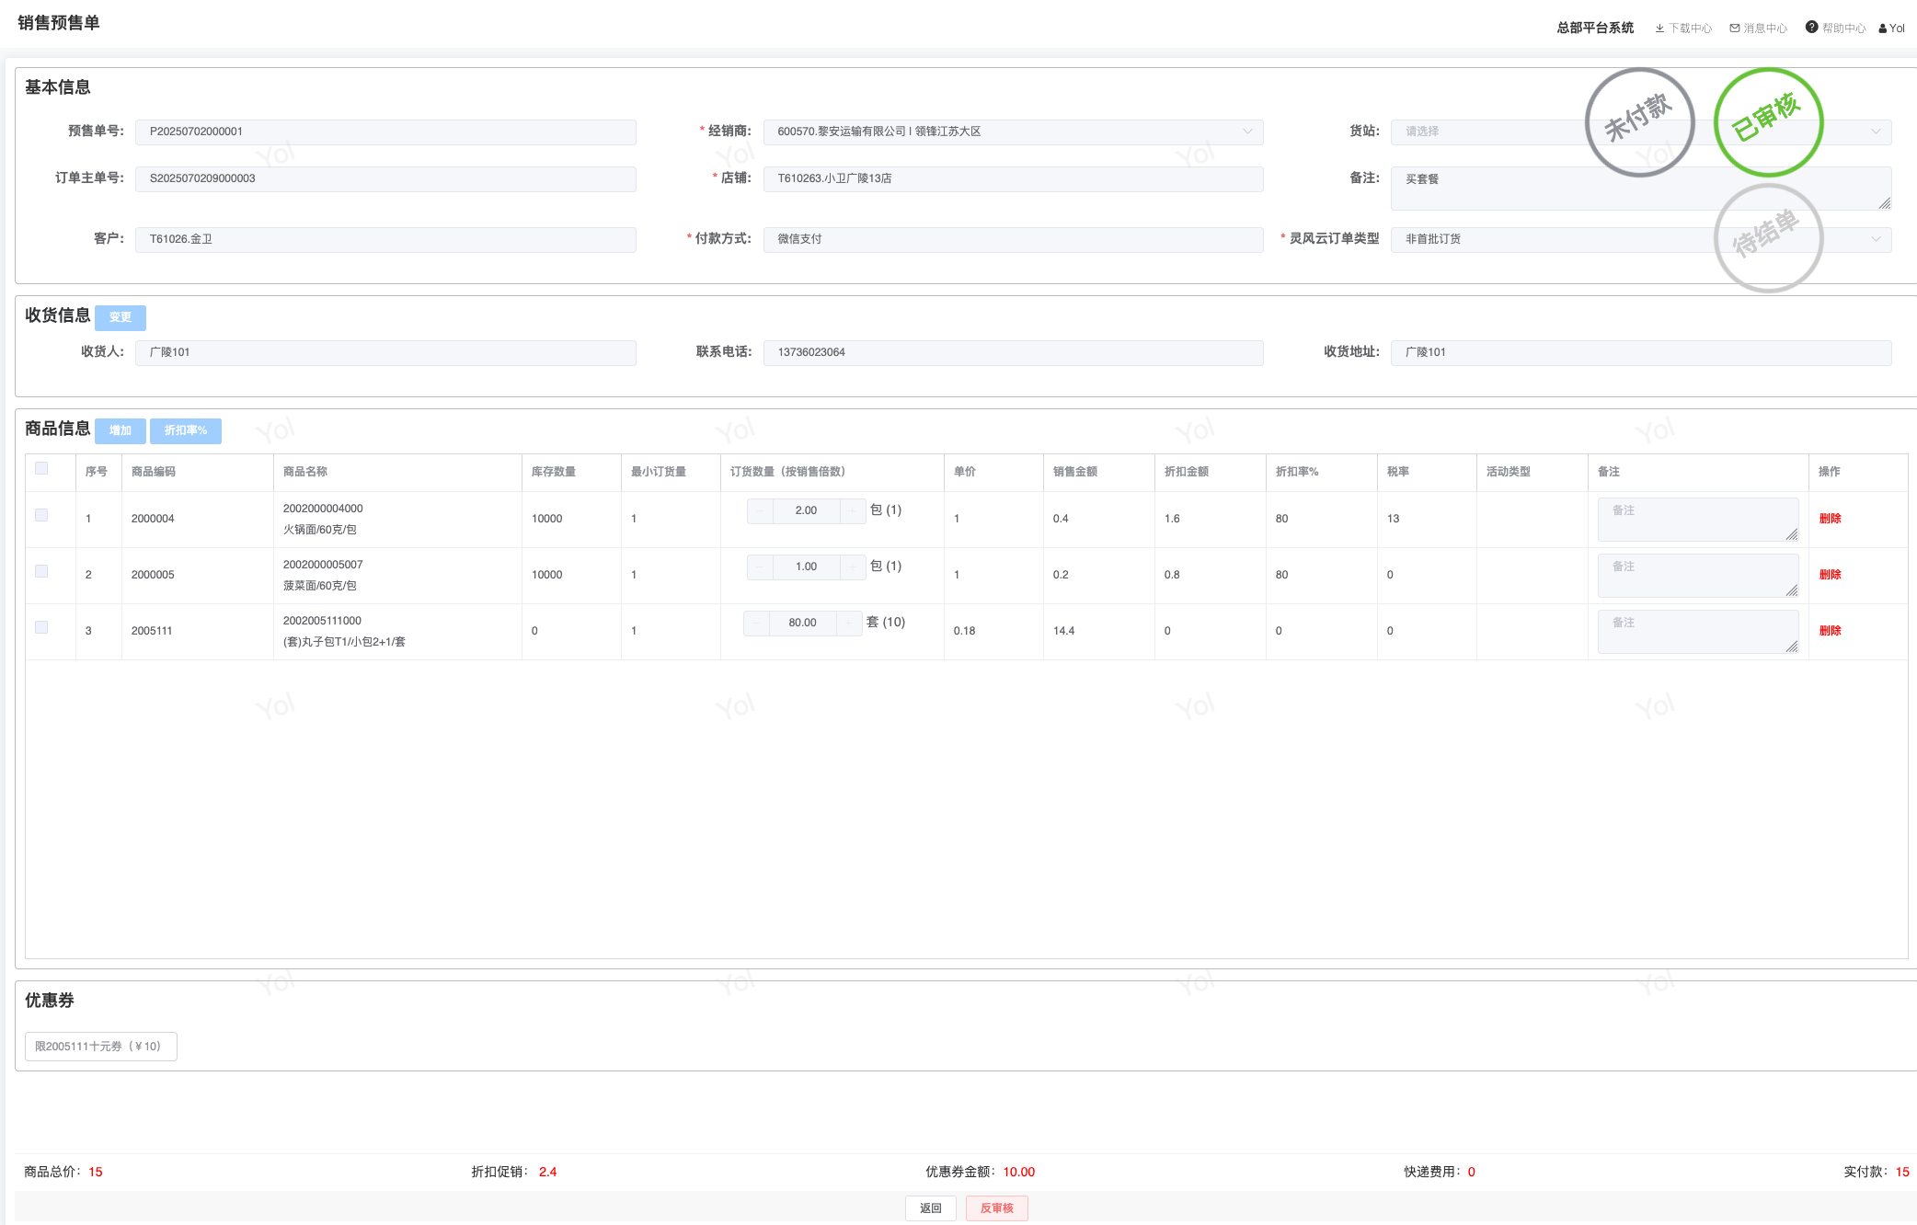The image size is (1917, 1225).
Task: Click the 总部平台系统 header item
Action: point(1595,29)
